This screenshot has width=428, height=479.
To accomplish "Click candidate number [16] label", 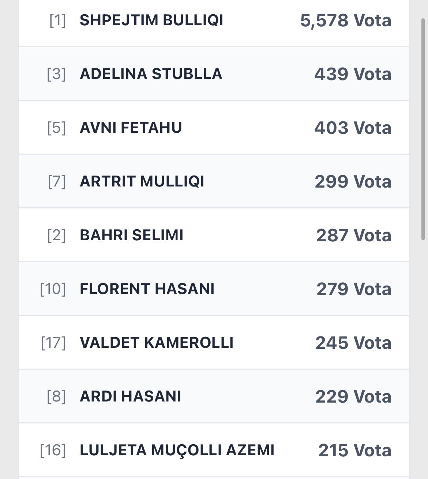I will point(53,450).
